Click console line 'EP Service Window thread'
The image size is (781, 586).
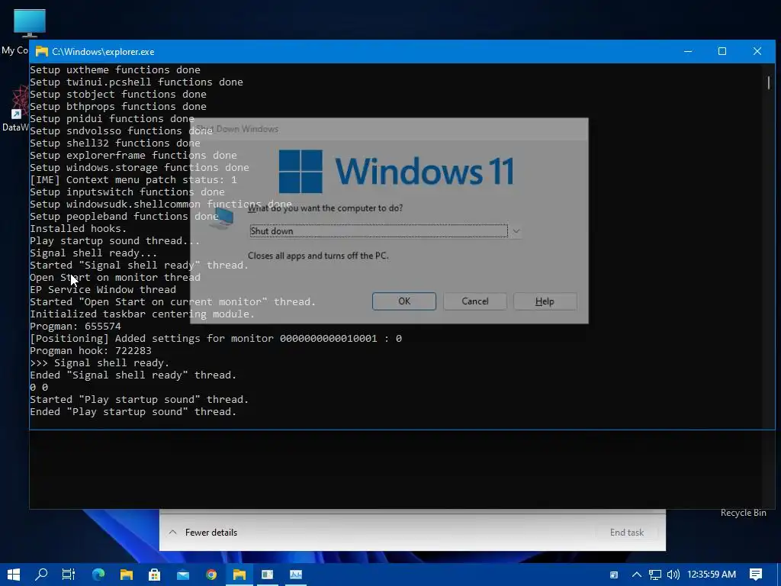pos(103,289)
